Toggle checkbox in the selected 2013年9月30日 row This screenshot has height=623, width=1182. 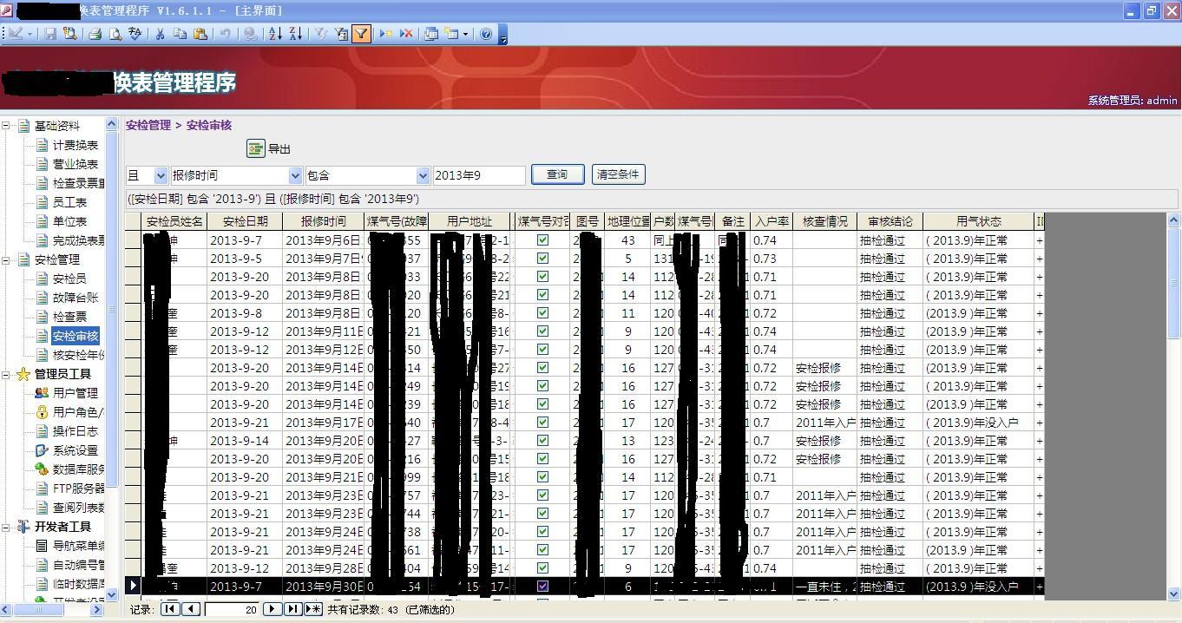(542, 587)
